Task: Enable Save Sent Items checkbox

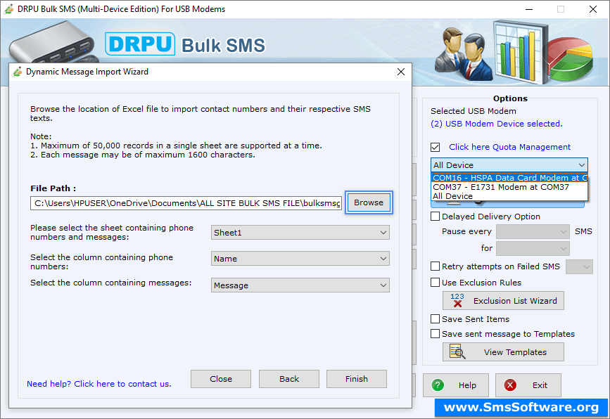Action: (x=436, y=319)
